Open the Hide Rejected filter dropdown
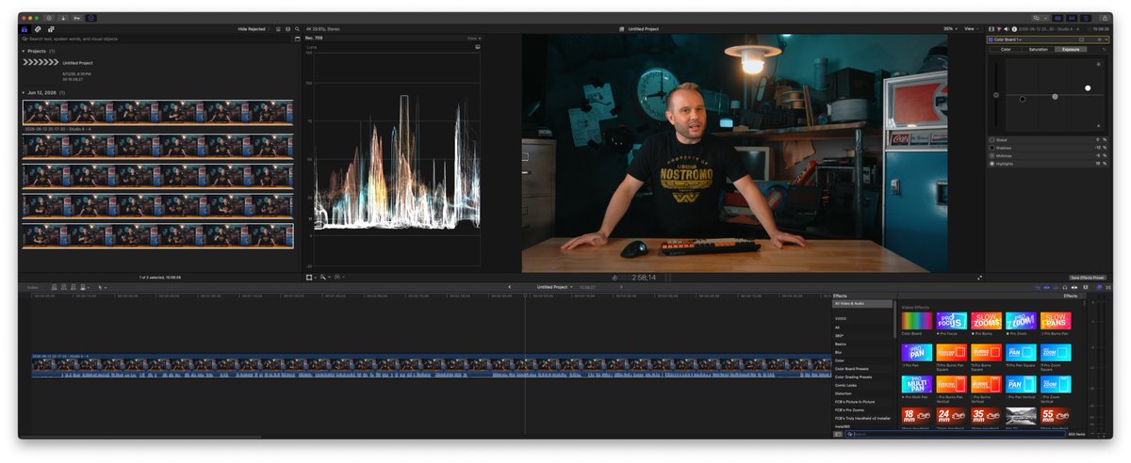The image size is (1131, 463). pyautogui.click(x=254, y=29)
